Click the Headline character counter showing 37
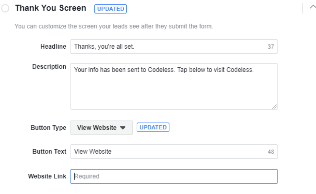 pos(271,47)
